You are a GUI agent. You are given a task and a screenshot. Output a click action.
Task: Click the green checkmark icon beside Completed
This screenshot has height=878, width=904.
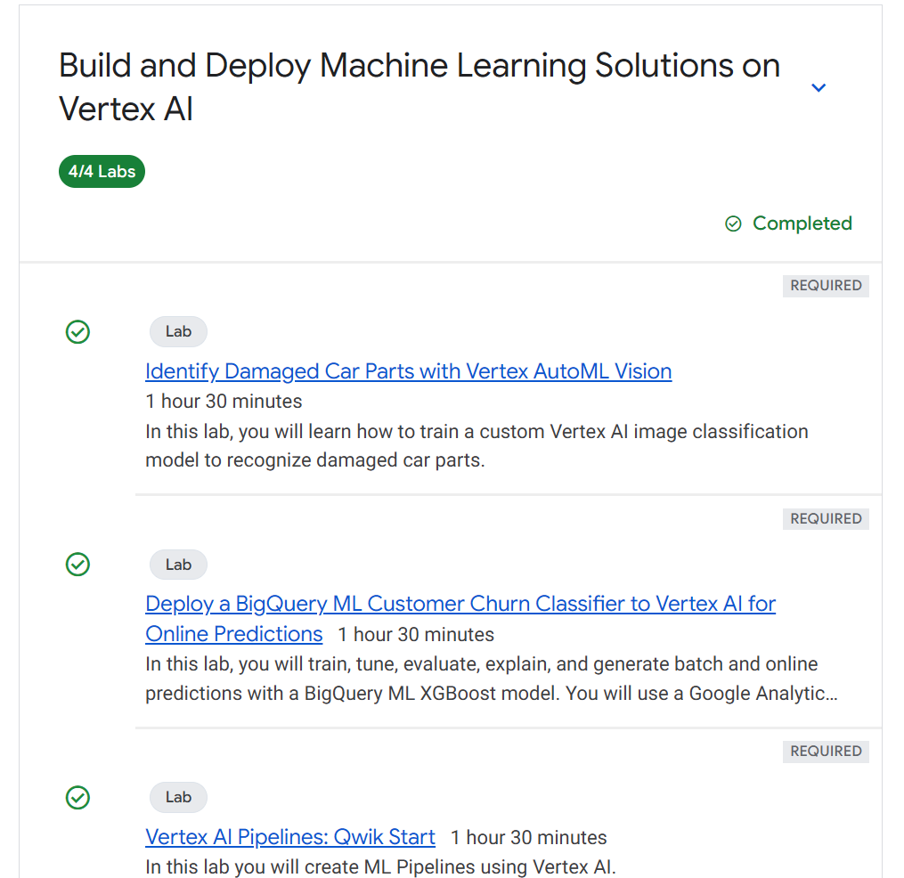(x=733, y=224)
